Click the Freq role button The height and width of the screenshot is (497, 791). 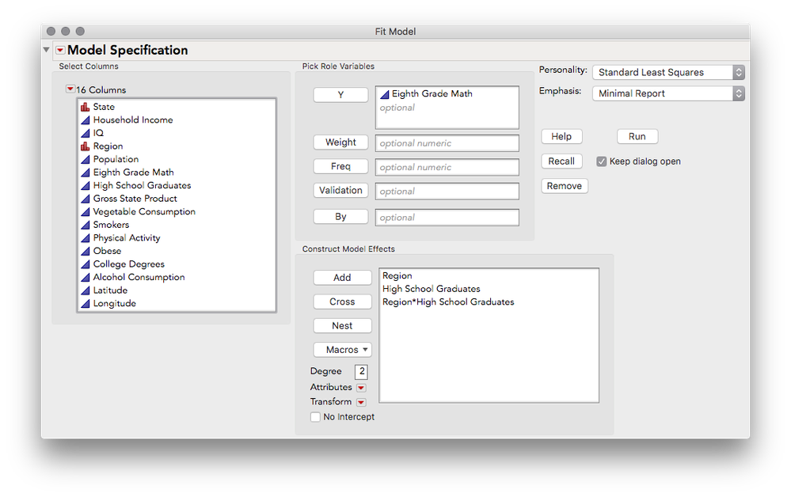340,166
